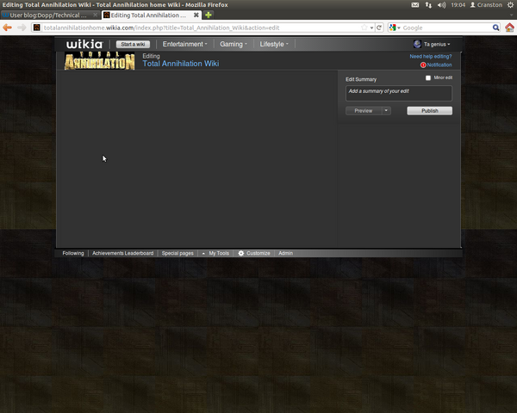Click the Following toolbar link

(73, 253)
